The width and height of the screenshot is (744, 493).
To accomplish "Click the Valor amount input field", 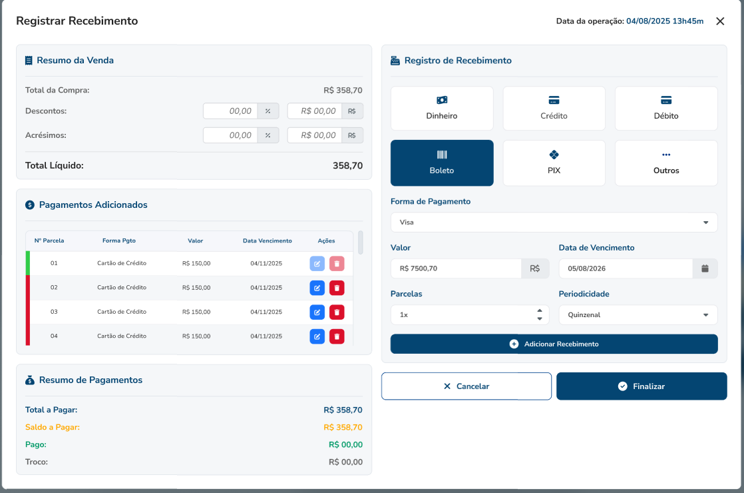I will [456, 268].
